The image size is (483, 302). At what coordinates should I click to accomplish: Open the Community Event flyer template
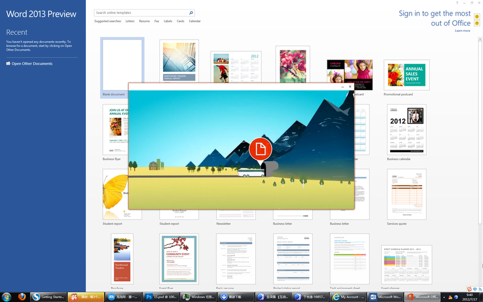click(179, 259)
